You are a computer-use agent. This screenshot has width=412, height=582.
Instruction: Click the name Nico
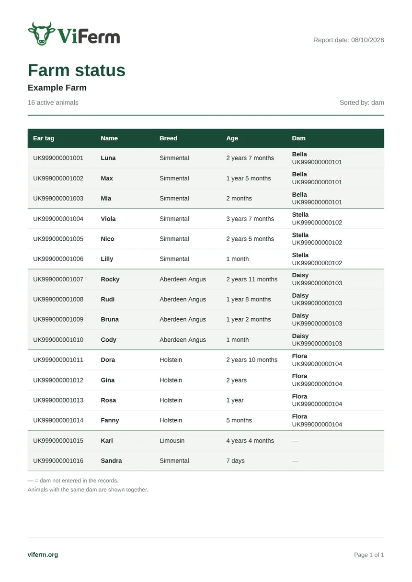107,239
